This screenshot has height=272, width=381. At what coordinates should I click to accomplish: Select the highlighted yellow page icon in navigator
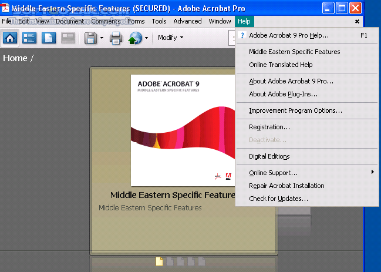click(159, 261)
